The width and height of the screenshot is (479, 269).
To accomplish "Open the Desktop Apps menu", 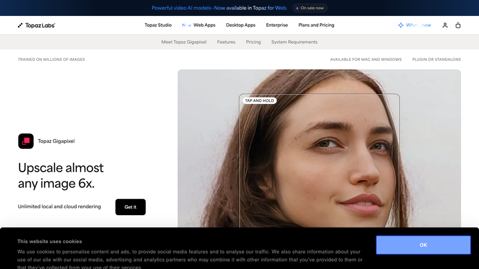I will coord(240,25).
